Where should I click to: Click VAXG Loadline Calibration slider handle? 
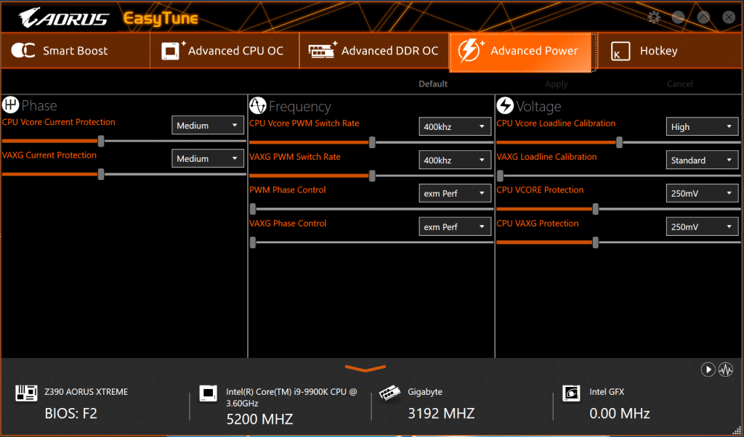pos(500,176)
